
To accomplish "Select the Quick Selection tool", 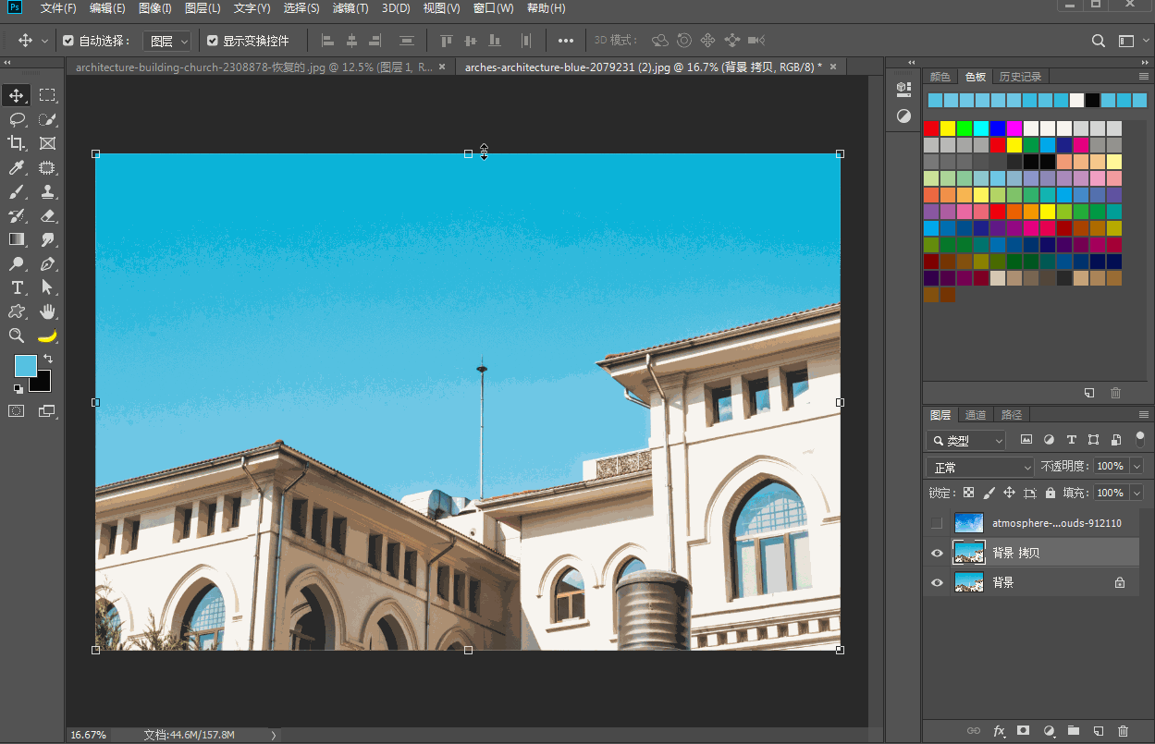I will (x=47, y=119).
